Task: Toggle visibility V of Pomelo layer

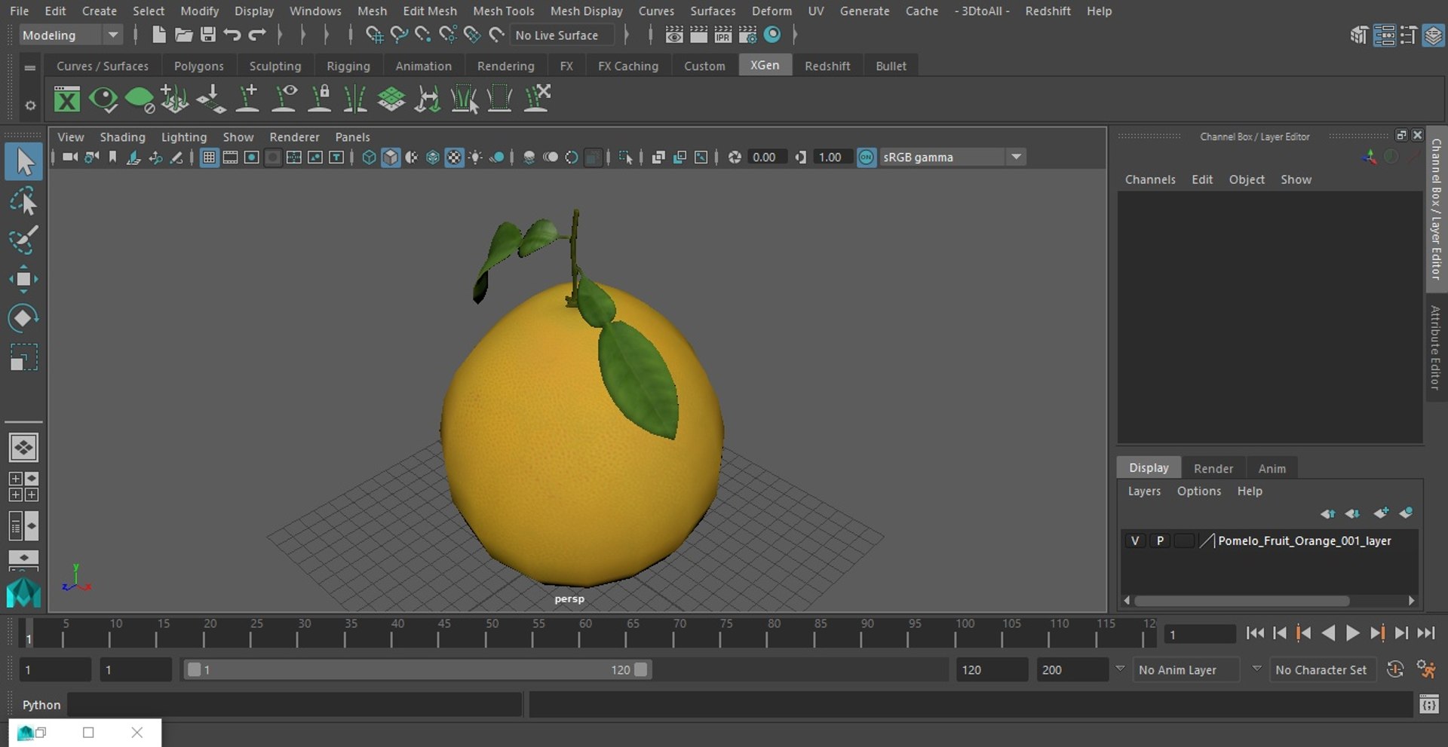Action: coord(1134,540)
